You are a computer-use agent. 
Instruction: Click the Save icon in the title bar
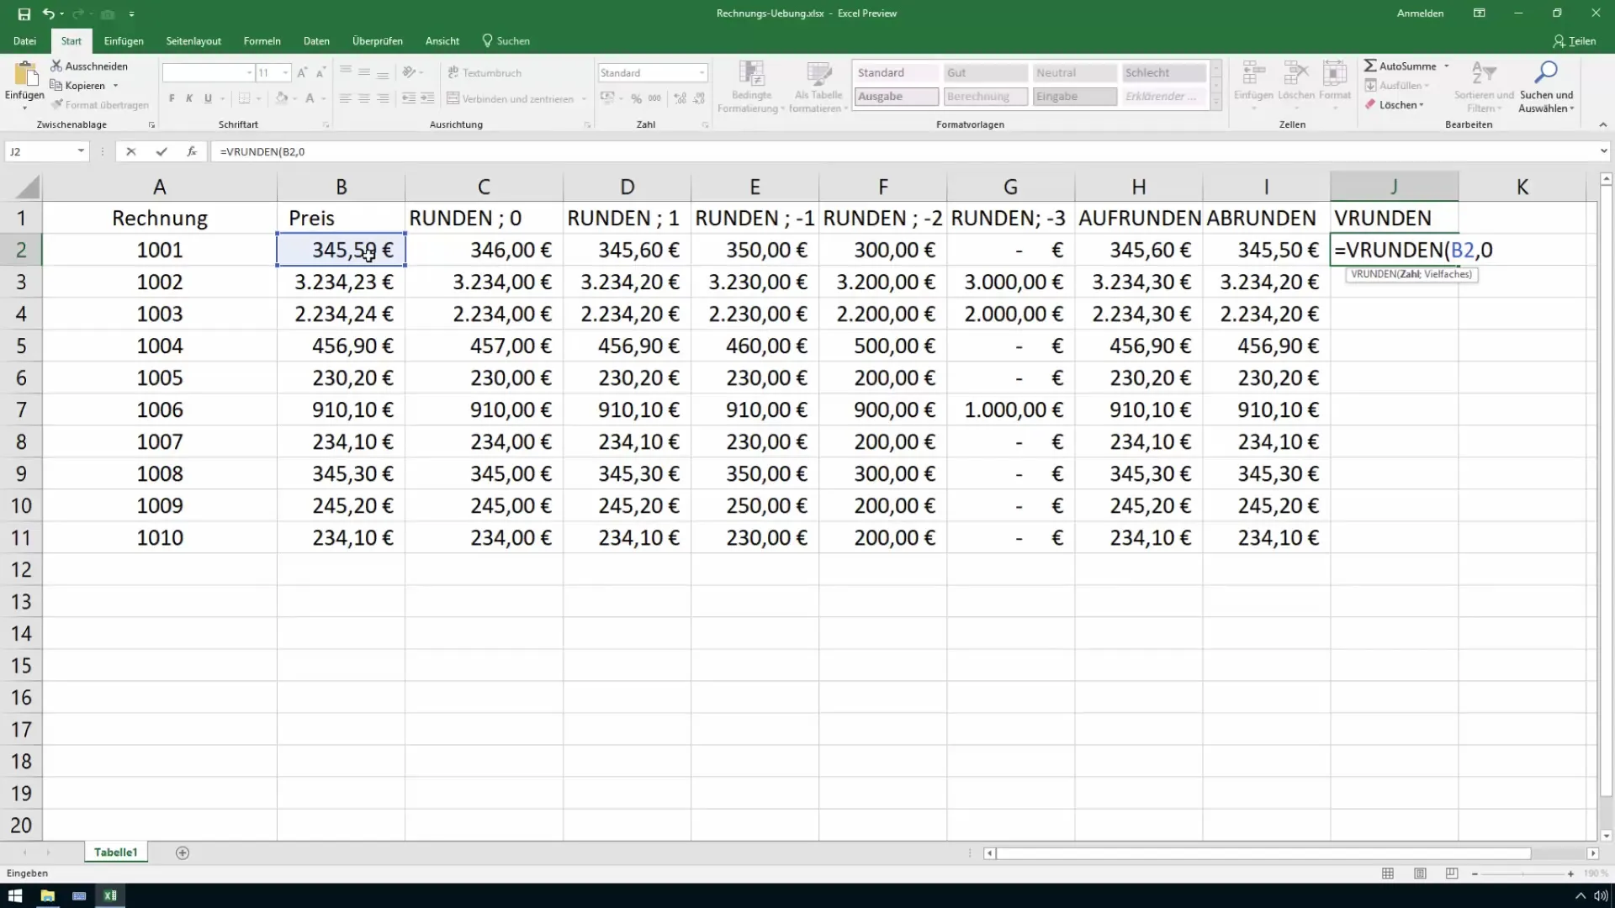coord(24,13)
